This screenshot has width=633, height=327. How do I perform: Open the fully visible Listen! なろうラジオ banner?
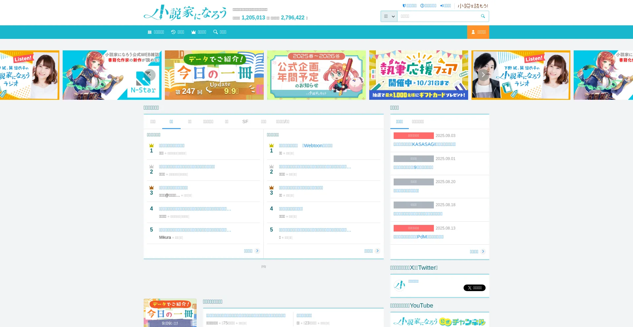521,75
